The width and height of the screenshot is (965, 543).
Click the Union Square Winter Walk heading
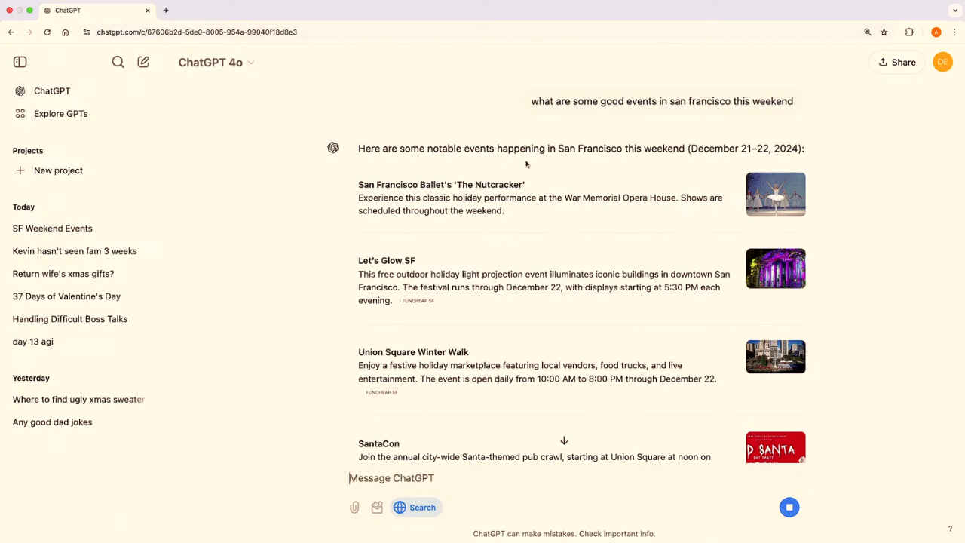(413, 352)
